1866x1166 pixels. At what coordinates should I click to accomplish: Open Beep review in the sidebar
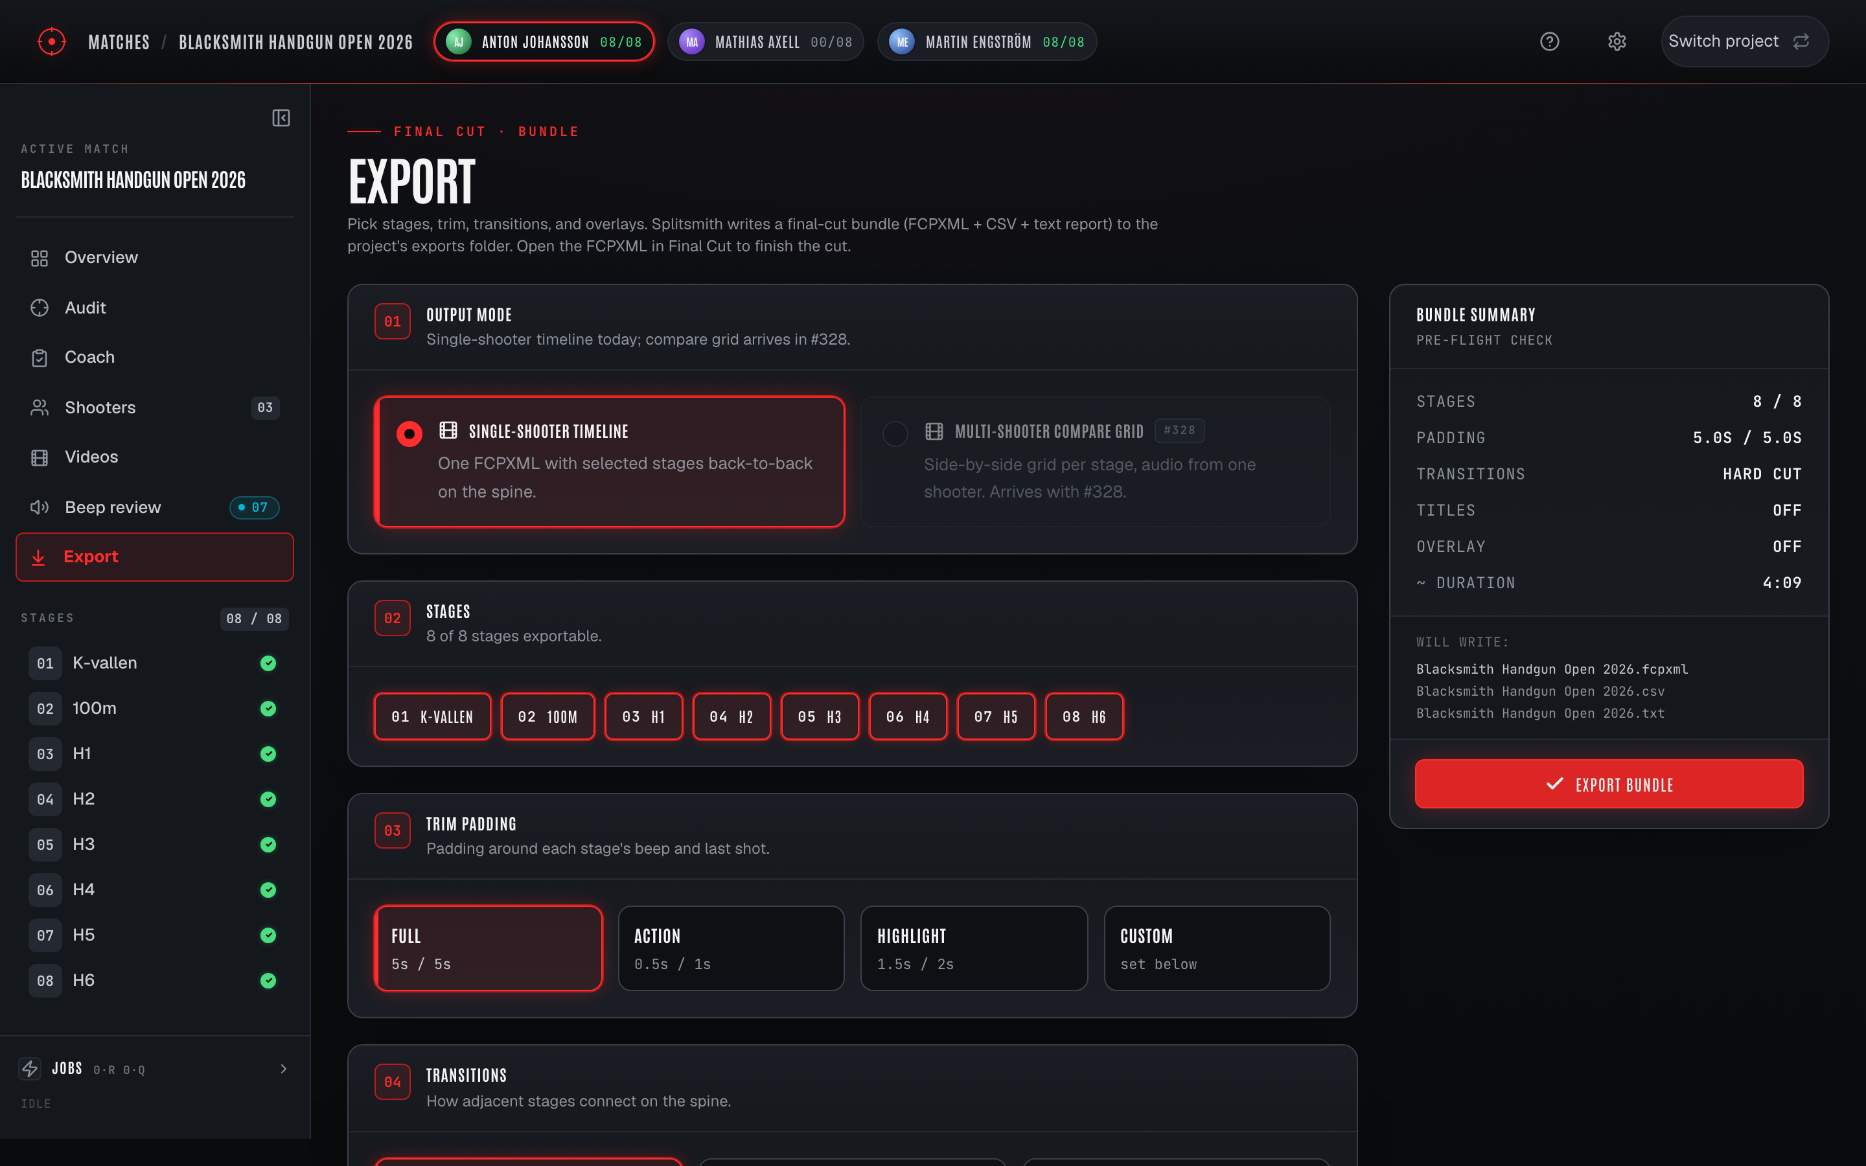pos(154,507)
